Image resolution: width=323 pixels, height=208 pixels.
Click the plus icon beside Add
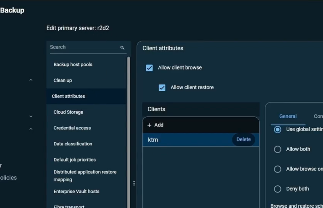pyautogui.click(x=150, y=125)
